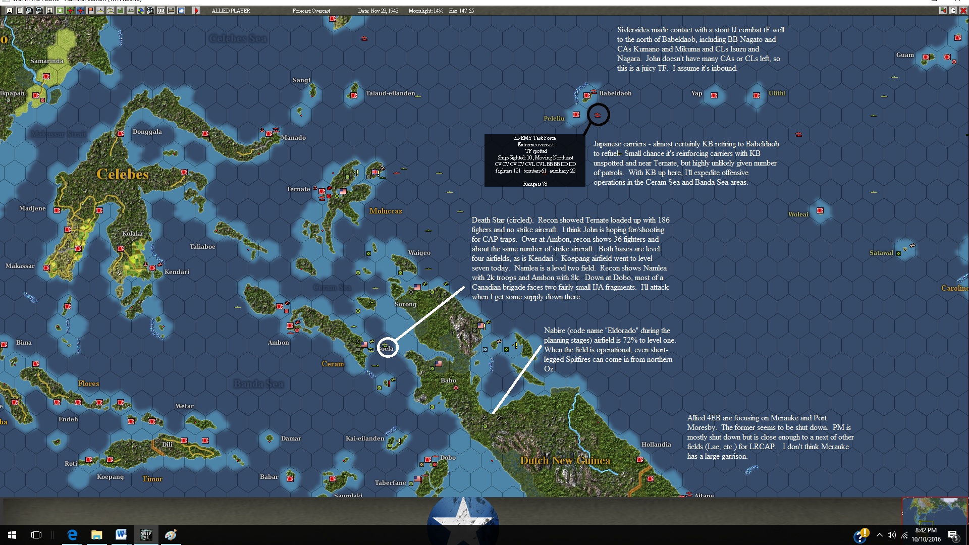Click the 'C' button at top right
969x545 pixels.
(953, 10)
